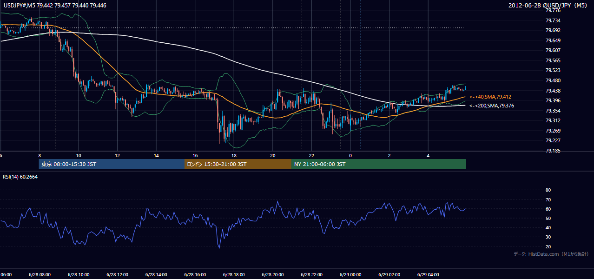594x279 pixels.
Task: Click hour label 14 under the price chart
Action: [156, 156]
